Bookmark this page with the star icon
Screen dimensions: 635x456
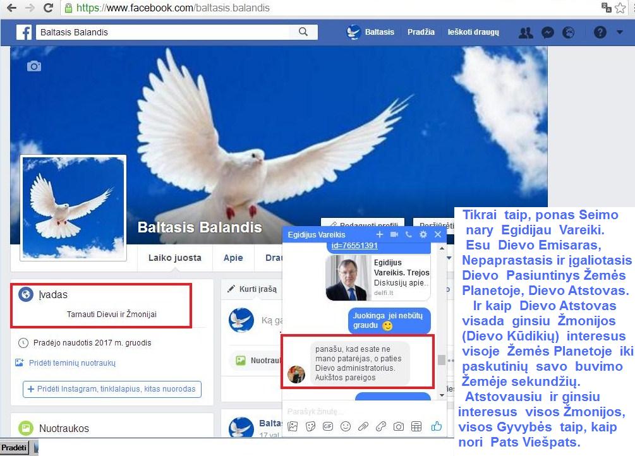click(x=620, y=8)
